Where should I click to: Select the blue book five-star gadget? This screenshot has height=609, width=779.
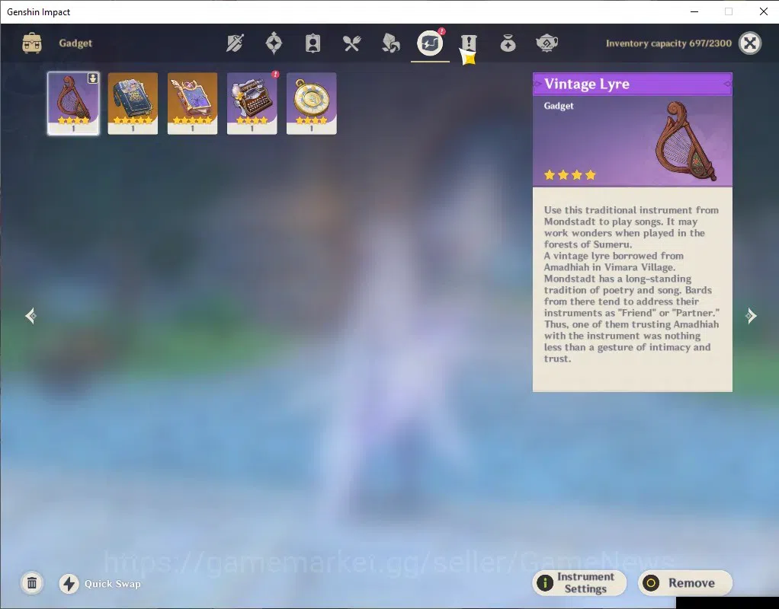(133, 104)
